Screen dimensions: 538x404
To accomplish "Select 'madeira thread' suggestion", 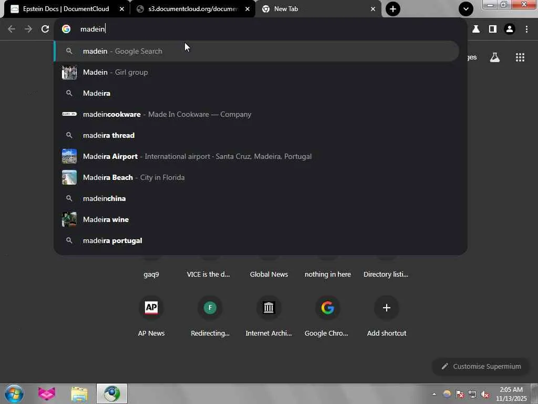I will [256, 135].
